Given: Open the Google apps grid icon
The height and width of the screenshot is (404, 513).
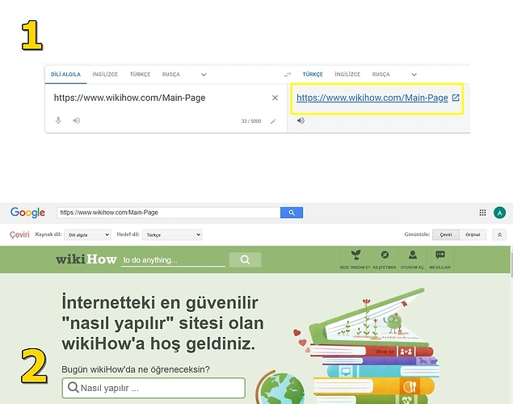Looking at the screenshot, I should tap(484, 213).
